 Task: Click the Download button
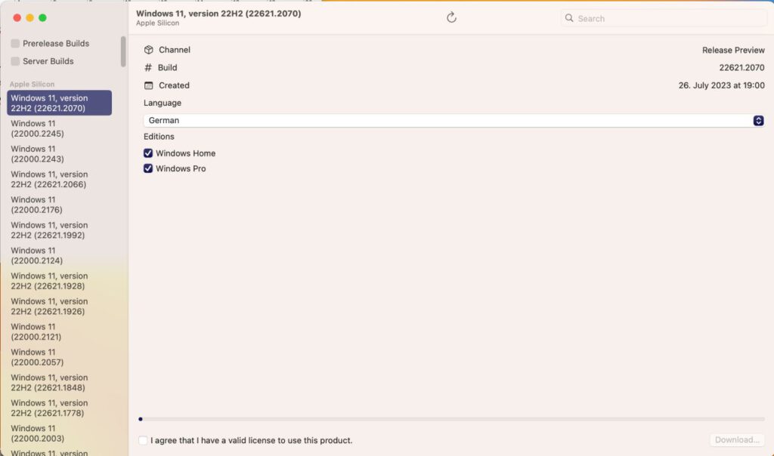[737, 439]
